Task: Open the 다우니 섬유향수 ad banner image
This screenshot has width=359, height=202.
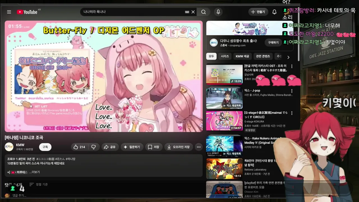Action: pyautogui.click(x=250, y=28)
